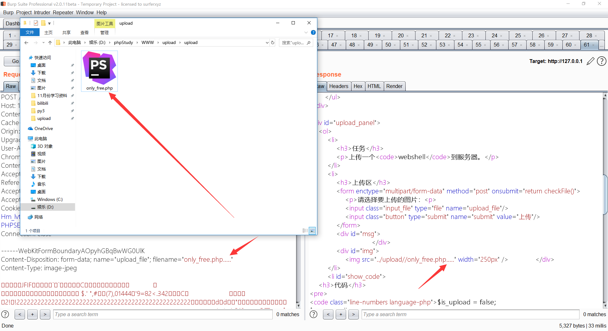Switch Explorer to the large icons view
Viewport: 608px width, 331px height.
point(312,231)
